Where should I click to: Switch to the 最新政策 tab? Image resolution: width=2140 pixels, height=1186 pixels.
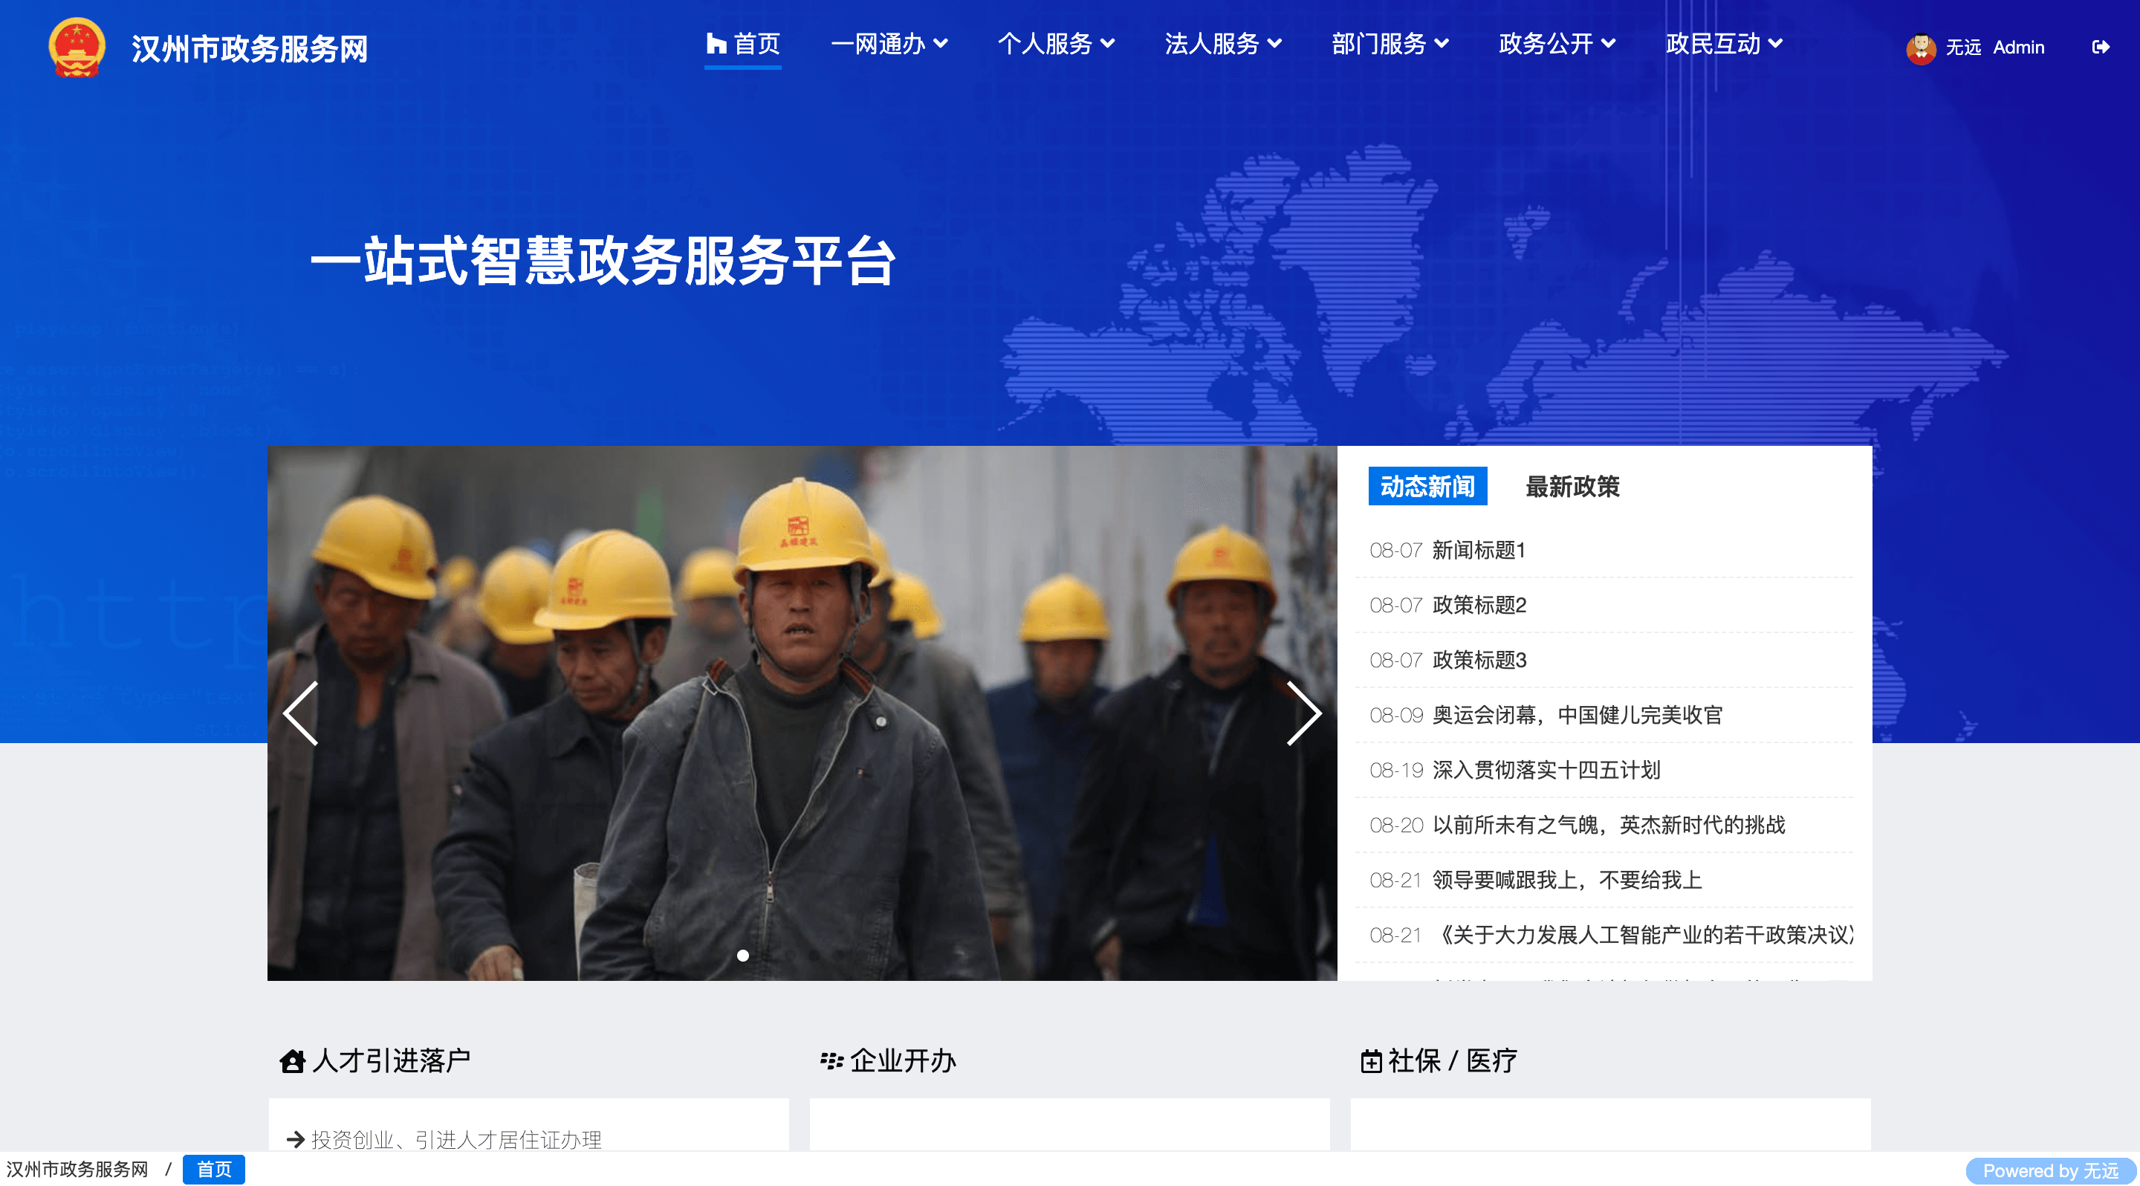pyautogui.click(x=1572, y=486)
